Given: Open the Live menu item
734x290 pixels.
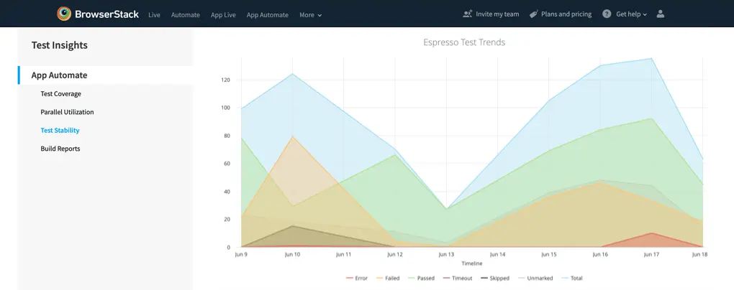Looking at the screenshot, I should pyautogui.click(x=154, y=14).
